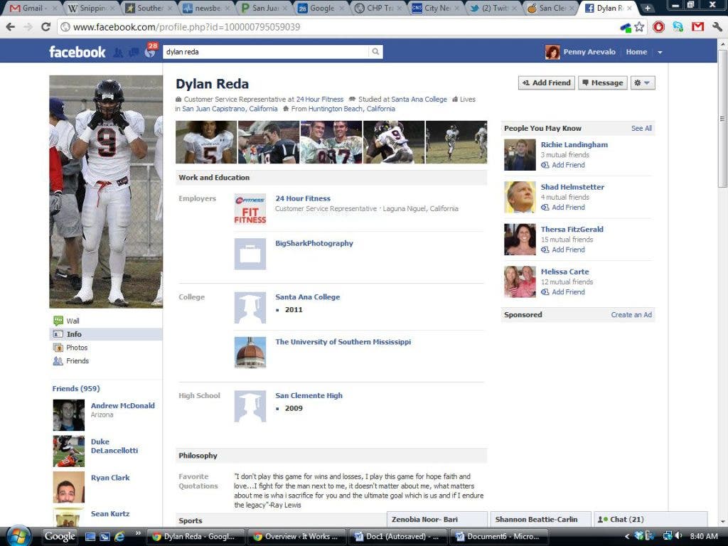The height and width of the screenshot is (546, 728).
Task: Click the 24 Hour Fitness logo icon
Action: [250, 209]
